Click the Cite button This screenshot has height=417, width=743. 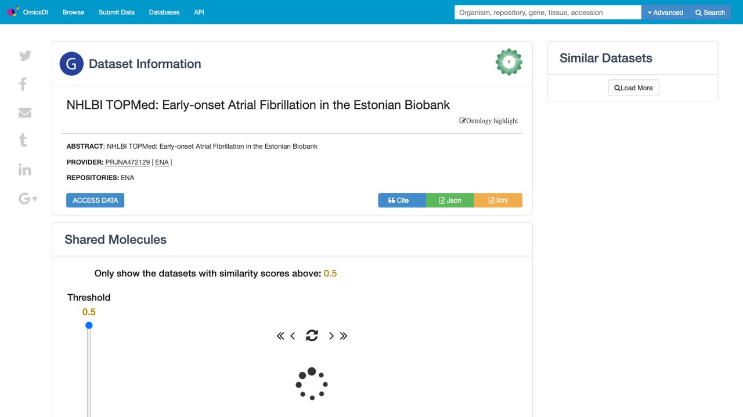pyautogui.click(x=402, y=200)
